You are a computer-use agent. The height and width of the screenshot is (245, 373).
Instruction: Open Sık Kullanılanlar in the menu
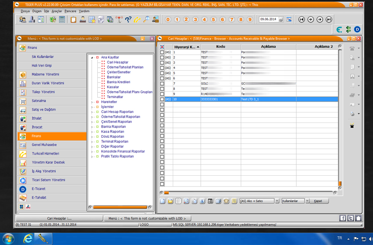52,57
